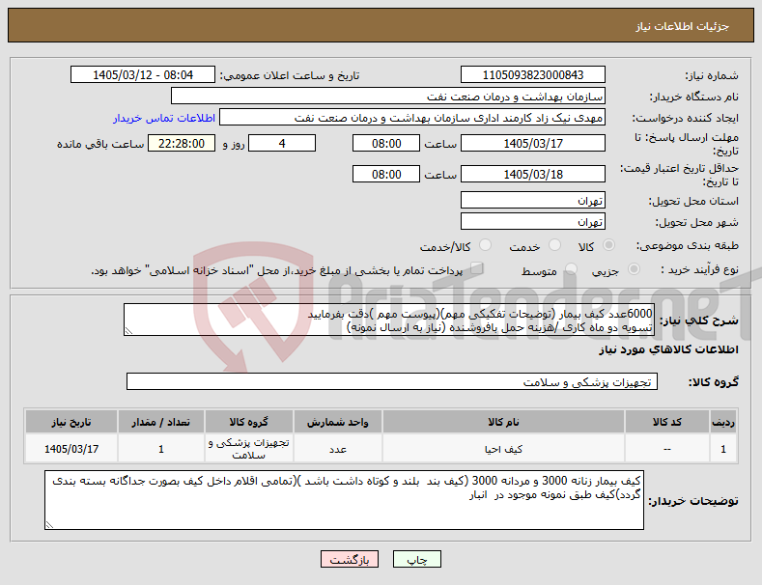This screenshot has height=585, width=762.
Task: Click the توضیحات خریدار text area
Action: point(344,500)
